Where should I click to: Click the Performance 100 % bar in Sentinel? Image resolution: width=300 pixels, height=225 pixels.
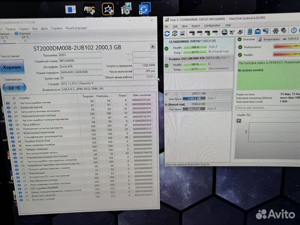287,46
